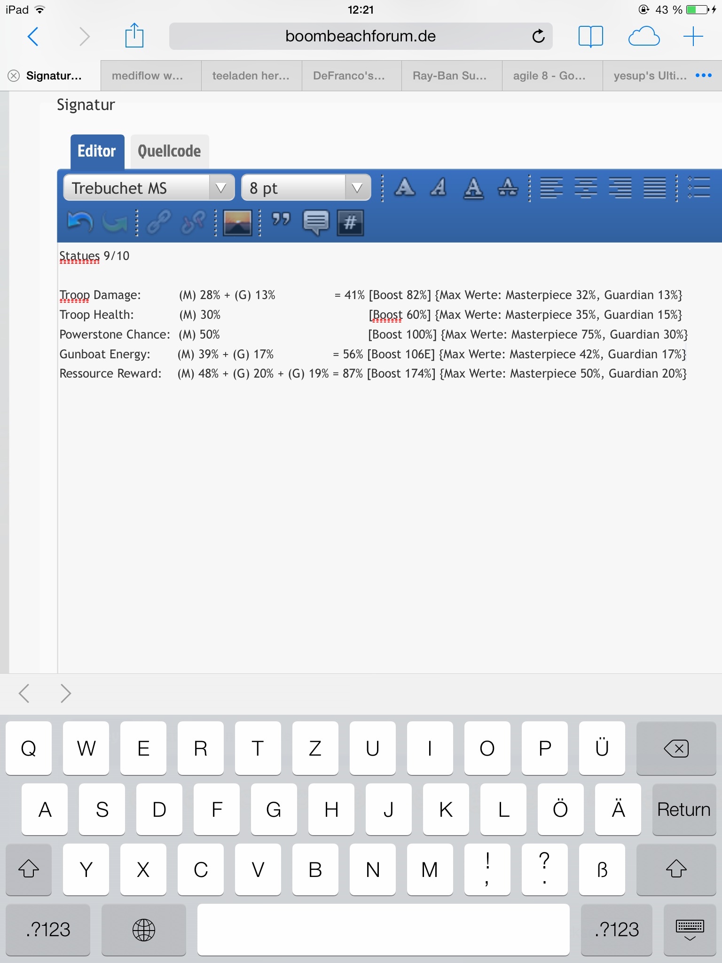Insert a link with chain icon

point(158,222)
